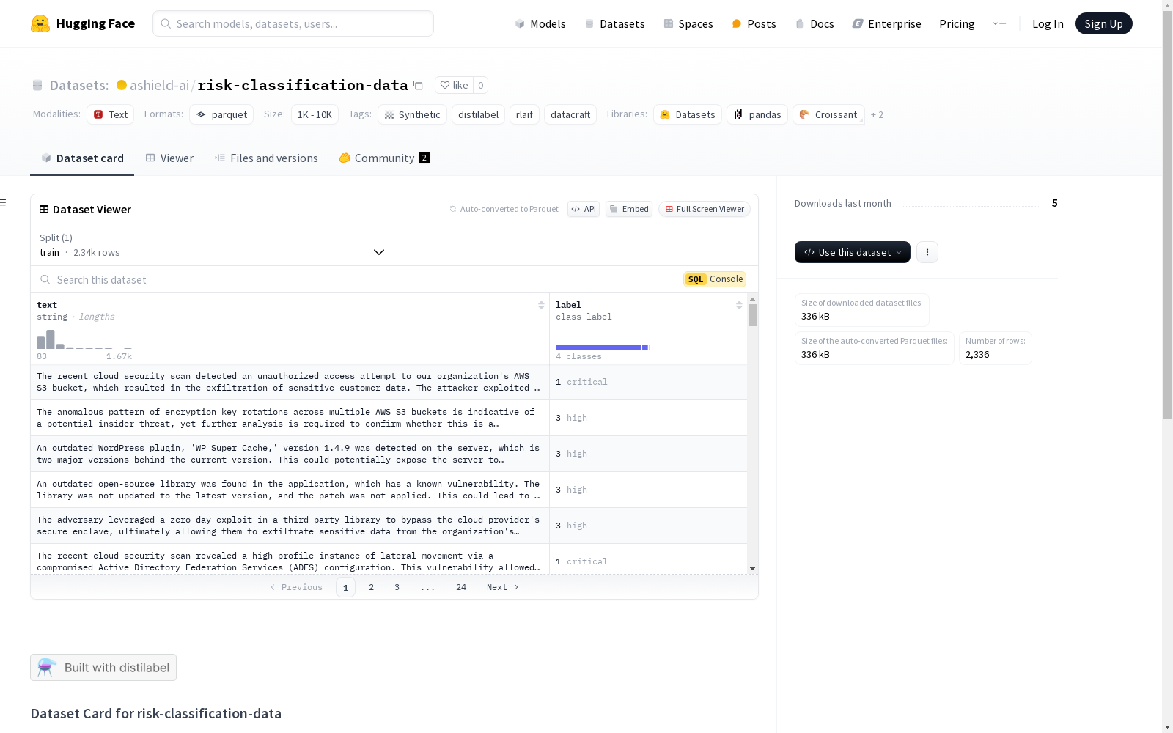This screenshot has height=733, width=1173.
Task: Click the Embed button
Action: point(629,209)
